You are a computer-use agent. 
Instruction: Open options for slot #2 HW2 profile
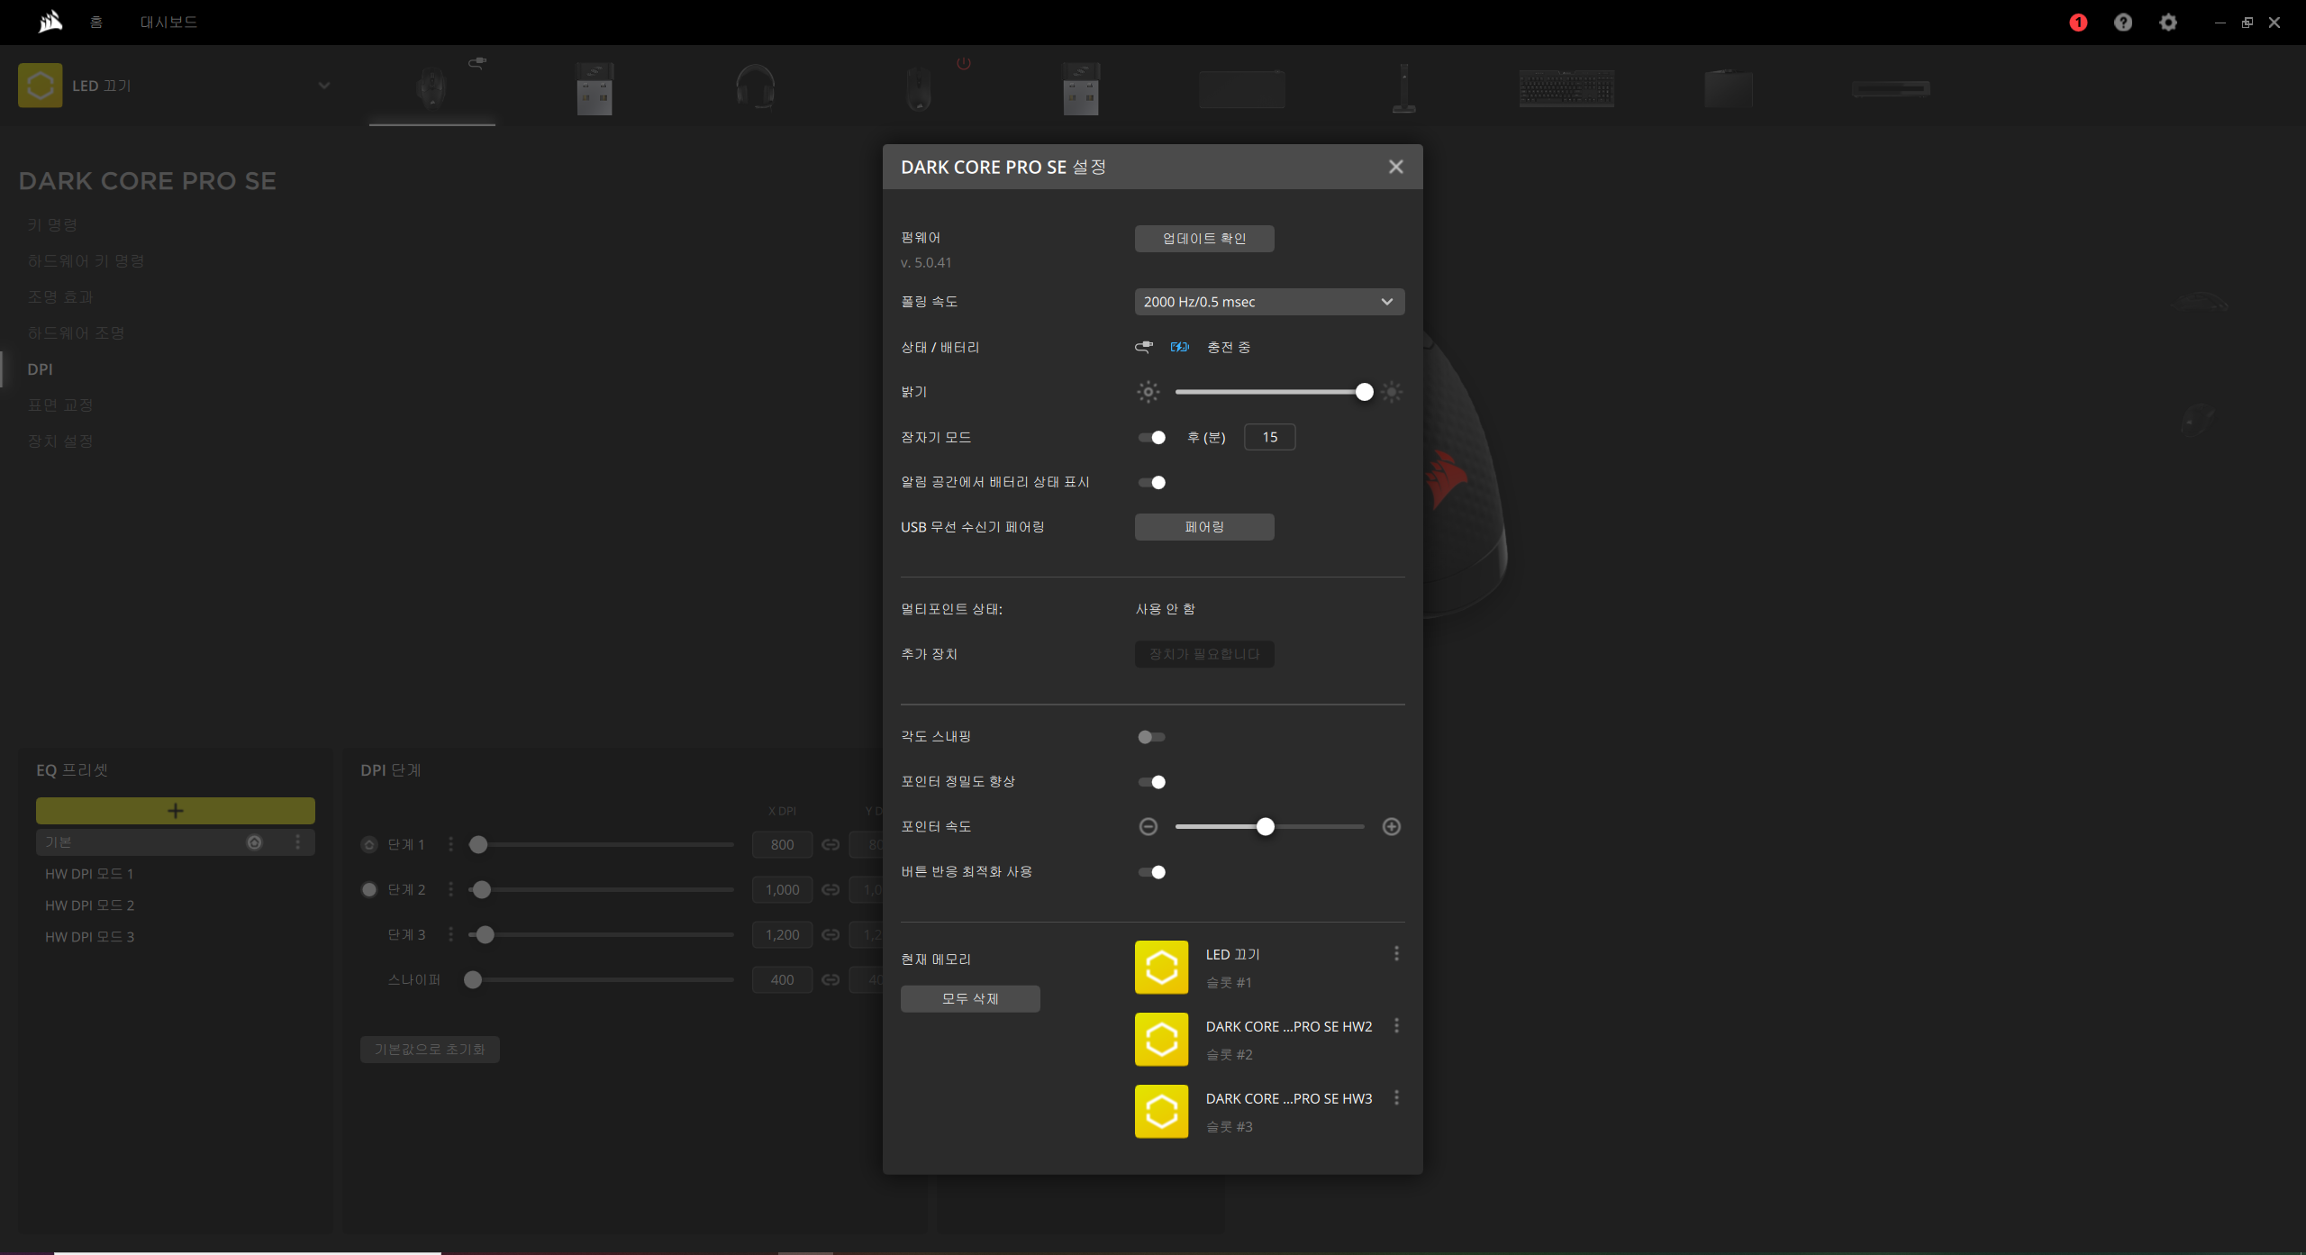[x=1396, y=1025]
